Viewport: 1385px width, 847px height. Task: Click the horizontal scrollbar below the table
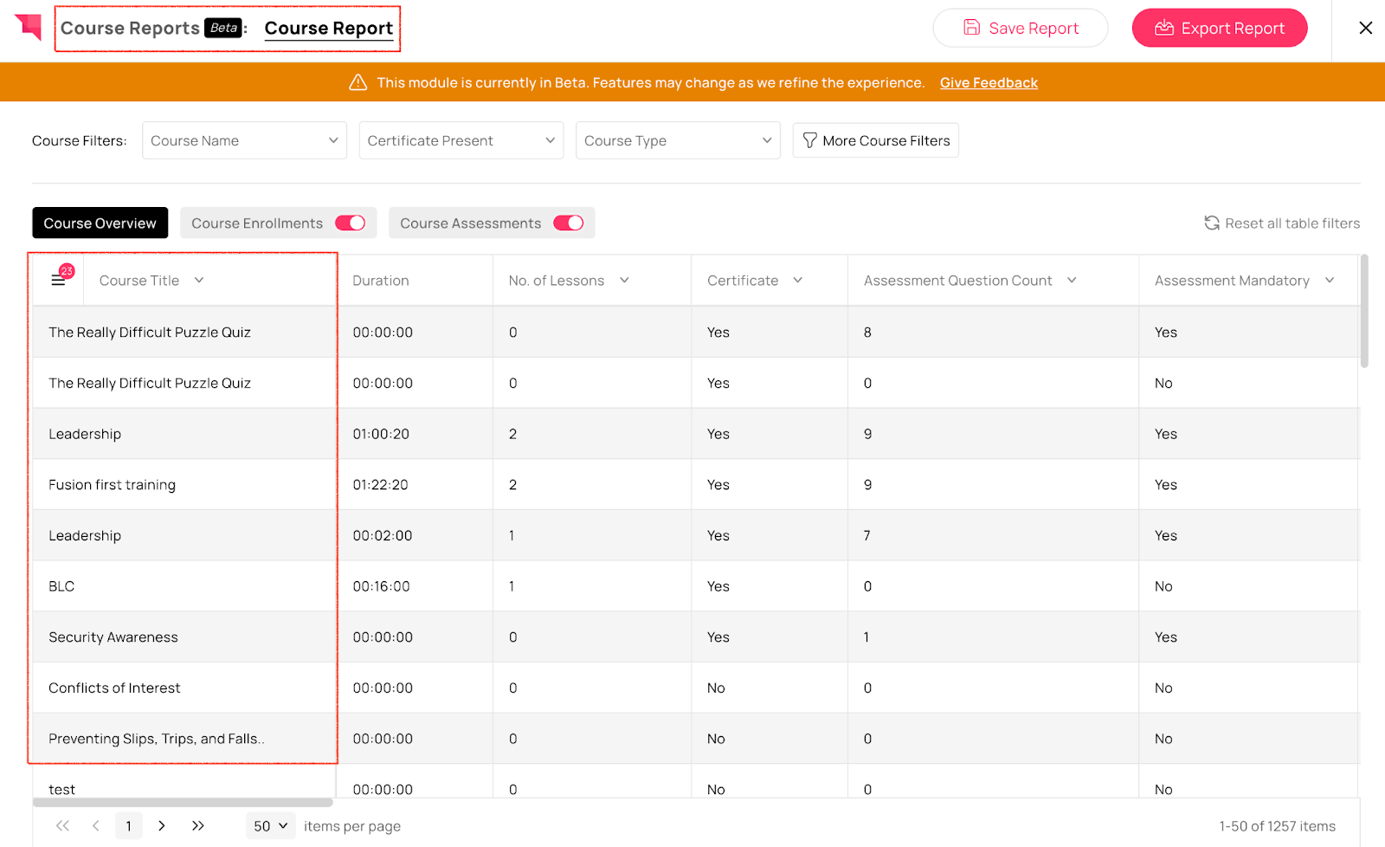pyautogui.click(x=183, y=802)
